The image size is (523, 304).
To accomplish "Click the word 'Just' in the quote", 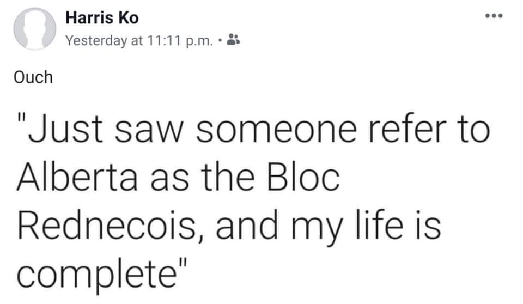I will click(65, 129).
